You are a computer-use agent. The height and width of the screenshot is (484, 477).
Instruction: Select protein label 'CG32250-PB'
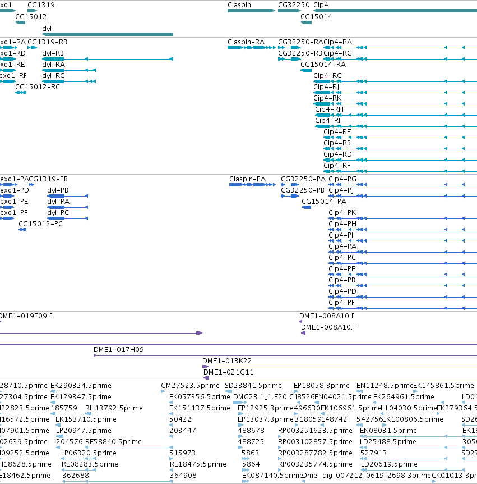[x=303, y=190]
